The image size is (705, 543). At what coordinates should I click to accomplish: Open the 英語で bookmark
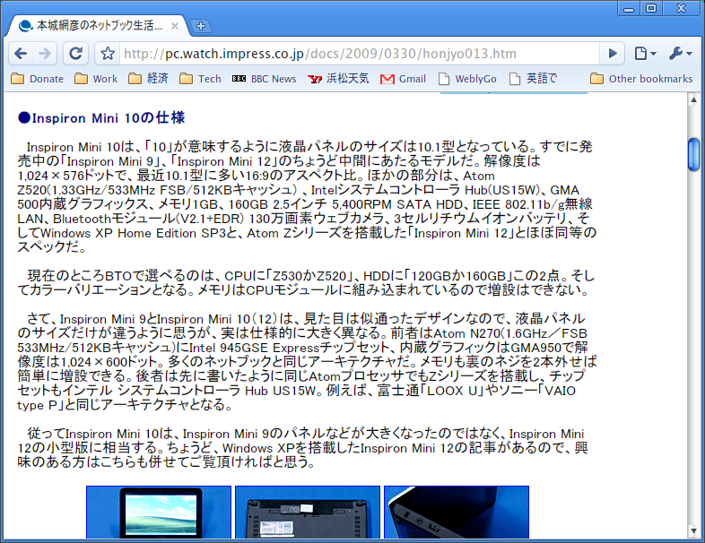pos(534,79)
